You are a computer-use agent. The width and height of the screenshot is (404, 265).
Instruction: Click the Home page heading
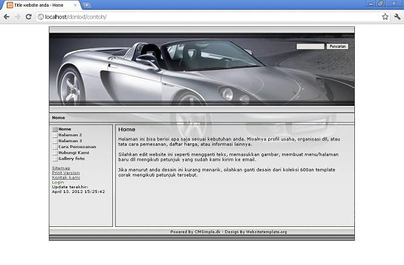coord(127,129)
